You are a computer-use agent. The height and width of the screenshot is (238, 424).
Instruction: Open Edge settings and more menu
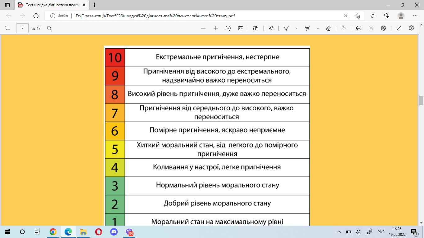(415, 16)
